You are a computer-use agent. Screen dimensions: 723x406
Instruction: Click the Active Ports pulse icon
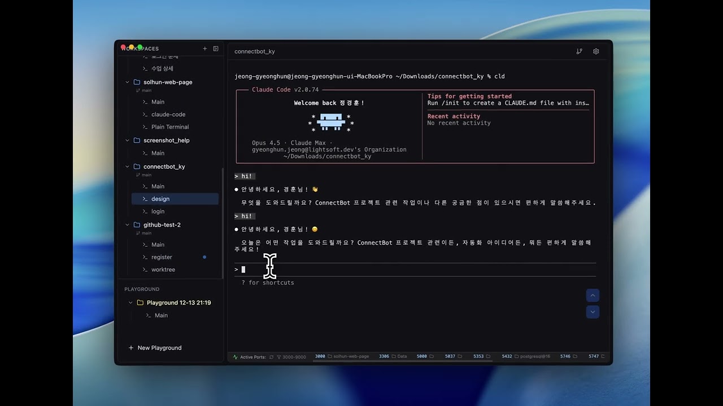(x=236, y=357)
